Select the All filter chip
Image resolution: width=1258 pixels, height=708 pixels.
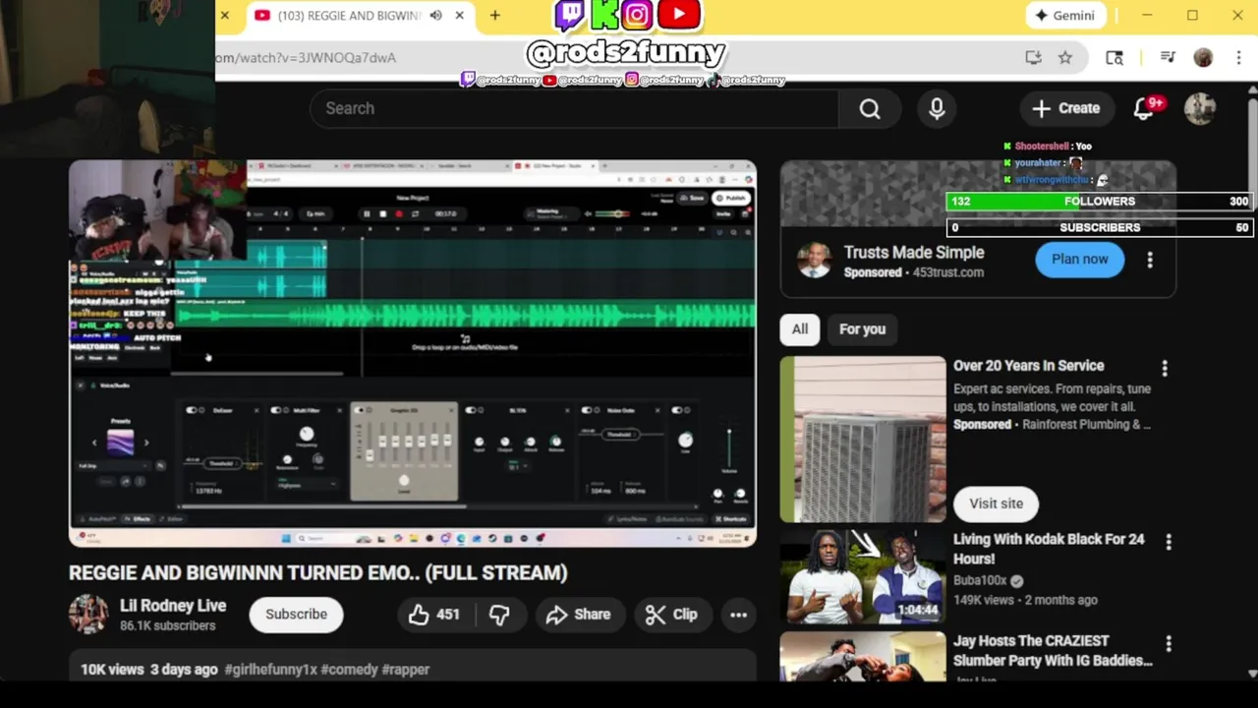pos(800,329)
